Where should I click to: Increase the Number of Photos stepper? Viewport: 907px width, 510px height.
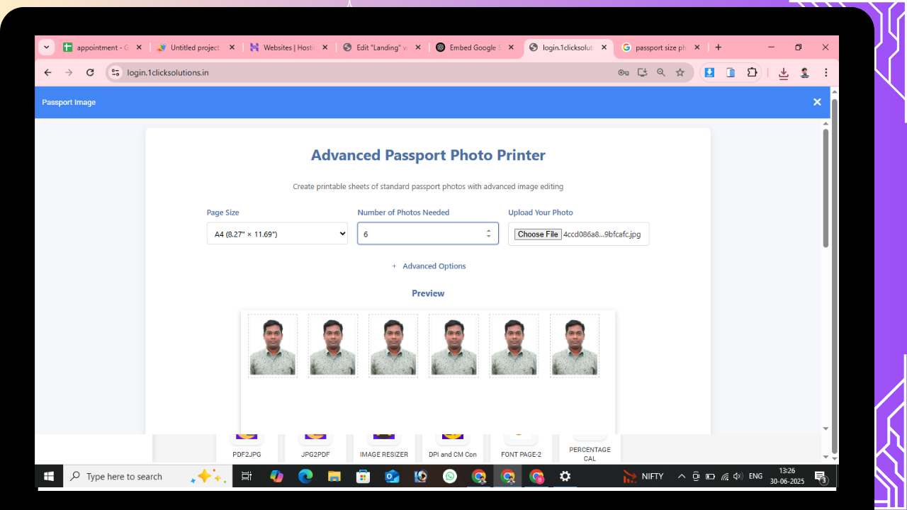488,230
